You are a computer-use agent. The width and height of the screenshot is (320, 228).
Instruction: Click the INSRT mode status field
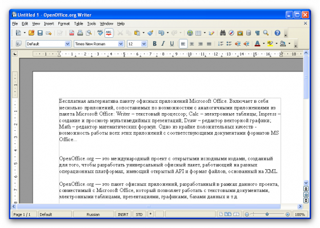(123, 214)
